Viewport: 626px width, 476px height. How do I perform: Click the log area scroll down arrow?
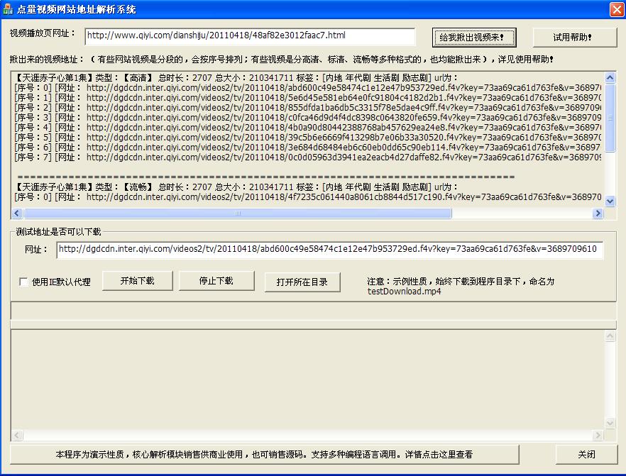[x=610, y=423]
